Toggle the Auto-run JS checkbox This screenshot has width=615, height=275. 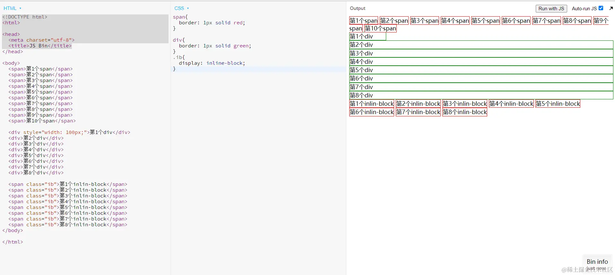pyautogui.click(x=601, y=8)
